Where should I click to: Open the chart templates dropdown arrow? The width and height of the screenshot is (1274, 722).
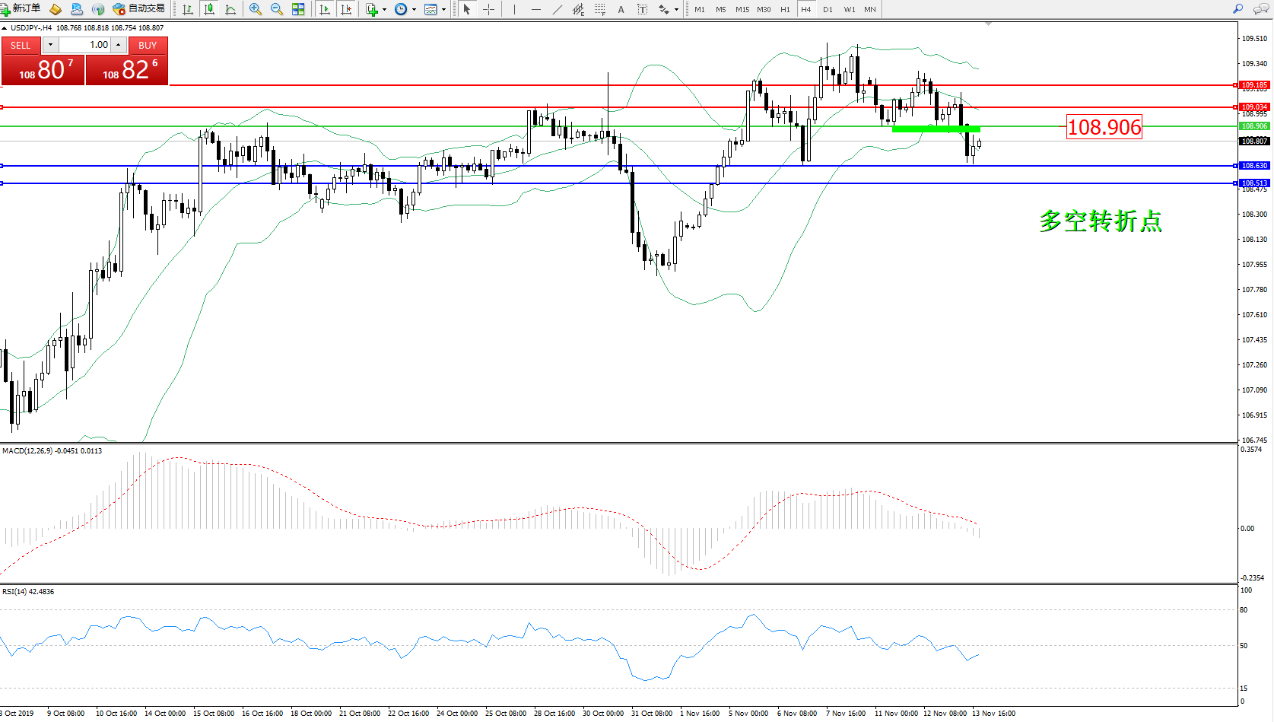(x=443, y=10)
